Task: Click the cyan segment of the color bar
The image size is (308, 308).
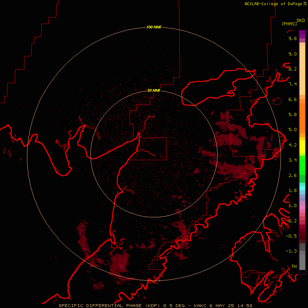Action: pyautogui.click(x=302, y=188)
